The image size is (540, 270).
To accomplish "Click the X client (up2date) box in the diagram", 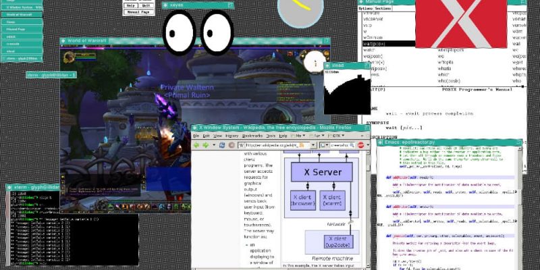I will (x=339, y=242).
